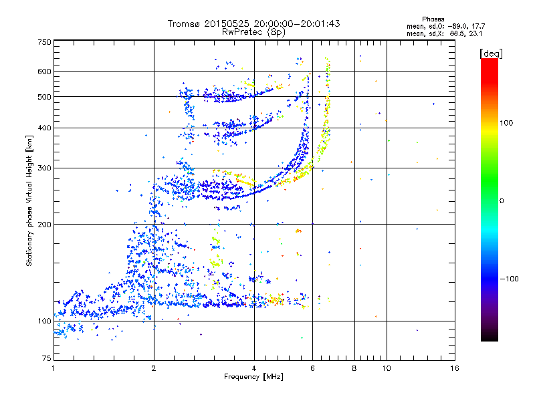535x401 pixels.
Task: Click the colorbar tick label '-100'
Action: (510, 279)
